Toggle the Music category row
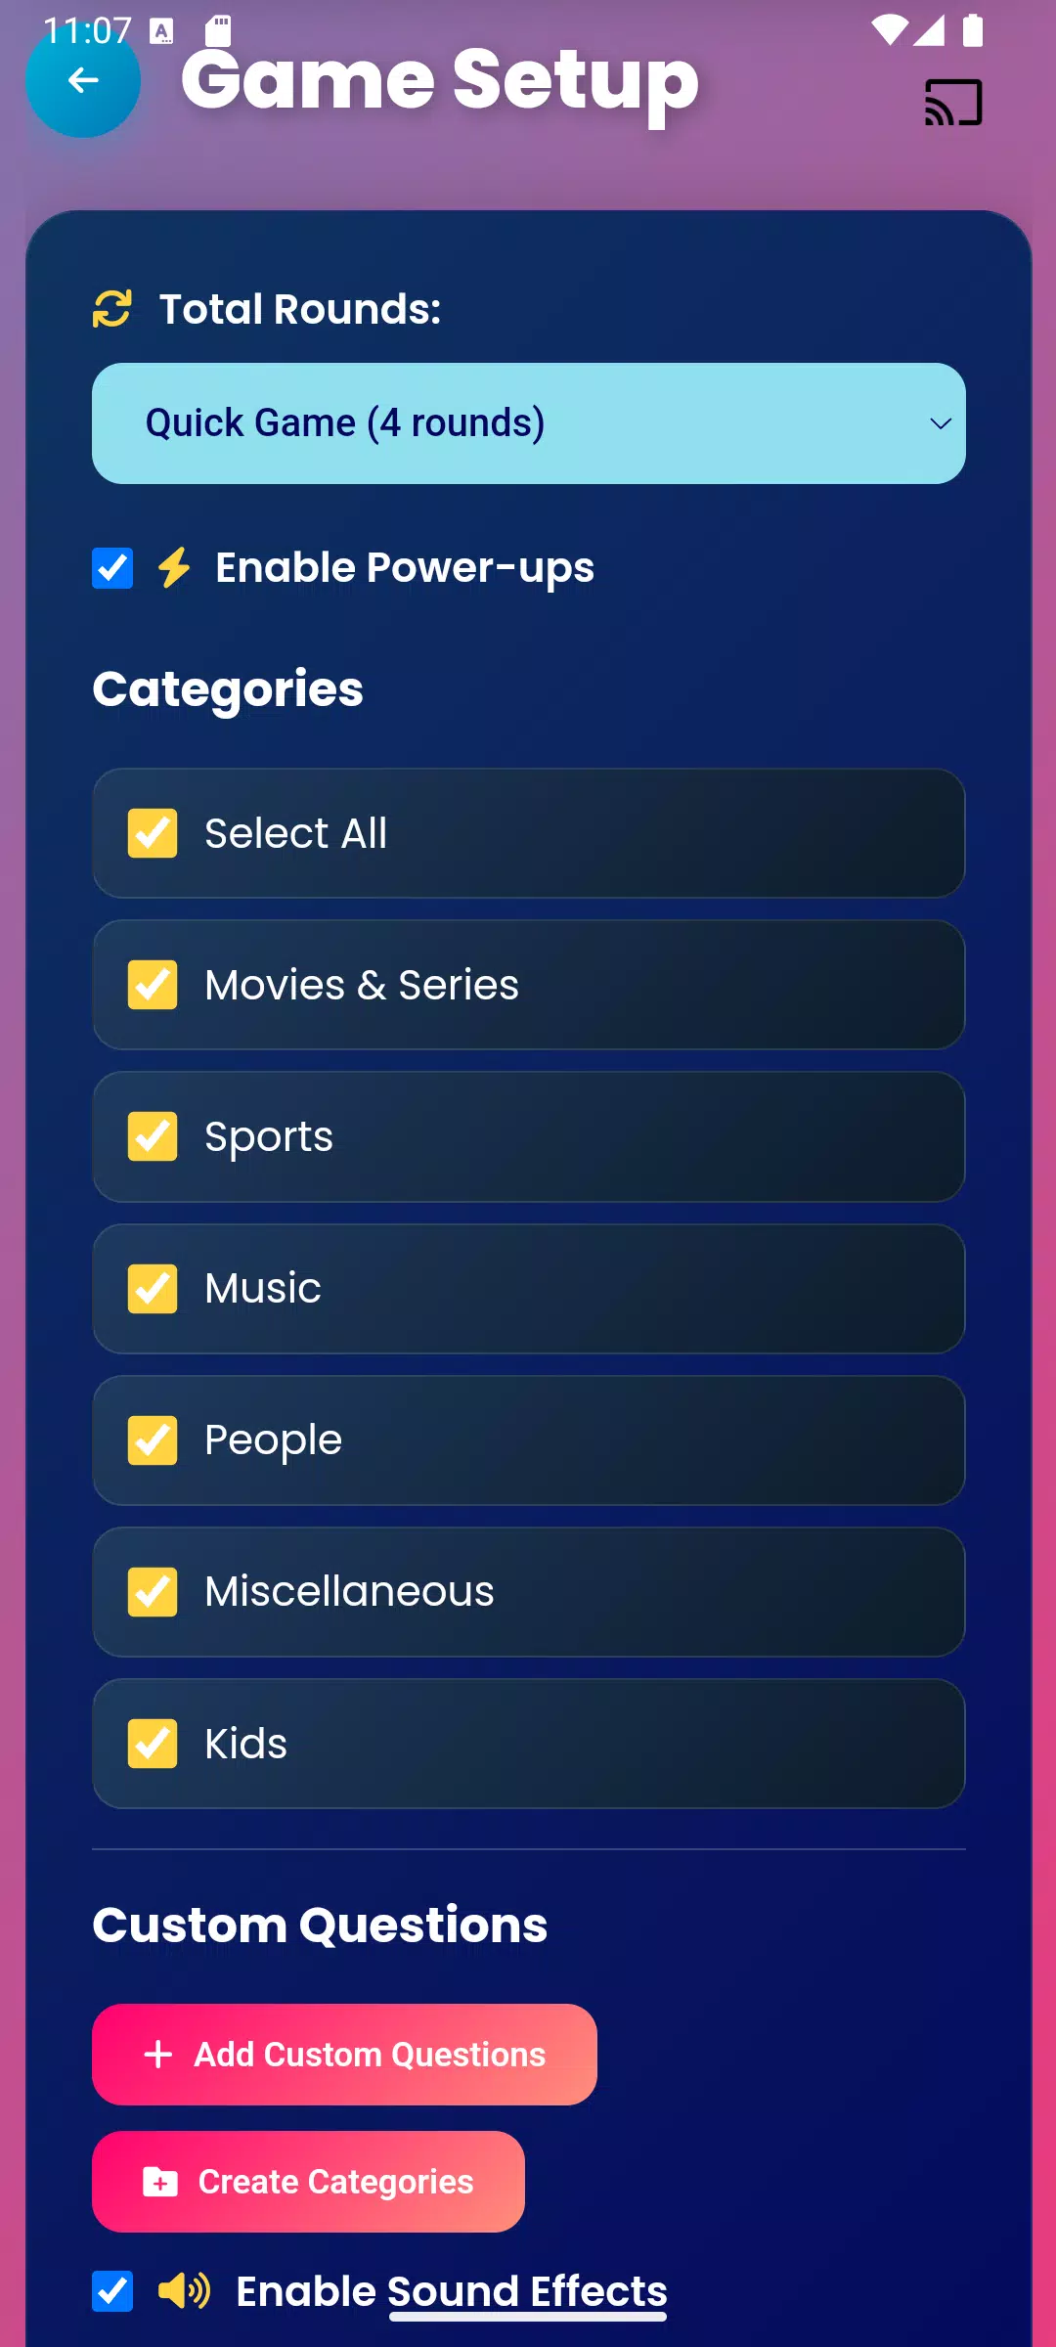 (x=528, y=1289)
